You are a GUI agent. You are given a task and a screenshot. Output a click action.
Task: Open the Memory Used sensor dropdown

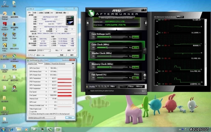pyautogui.click(x=46, y=99)
